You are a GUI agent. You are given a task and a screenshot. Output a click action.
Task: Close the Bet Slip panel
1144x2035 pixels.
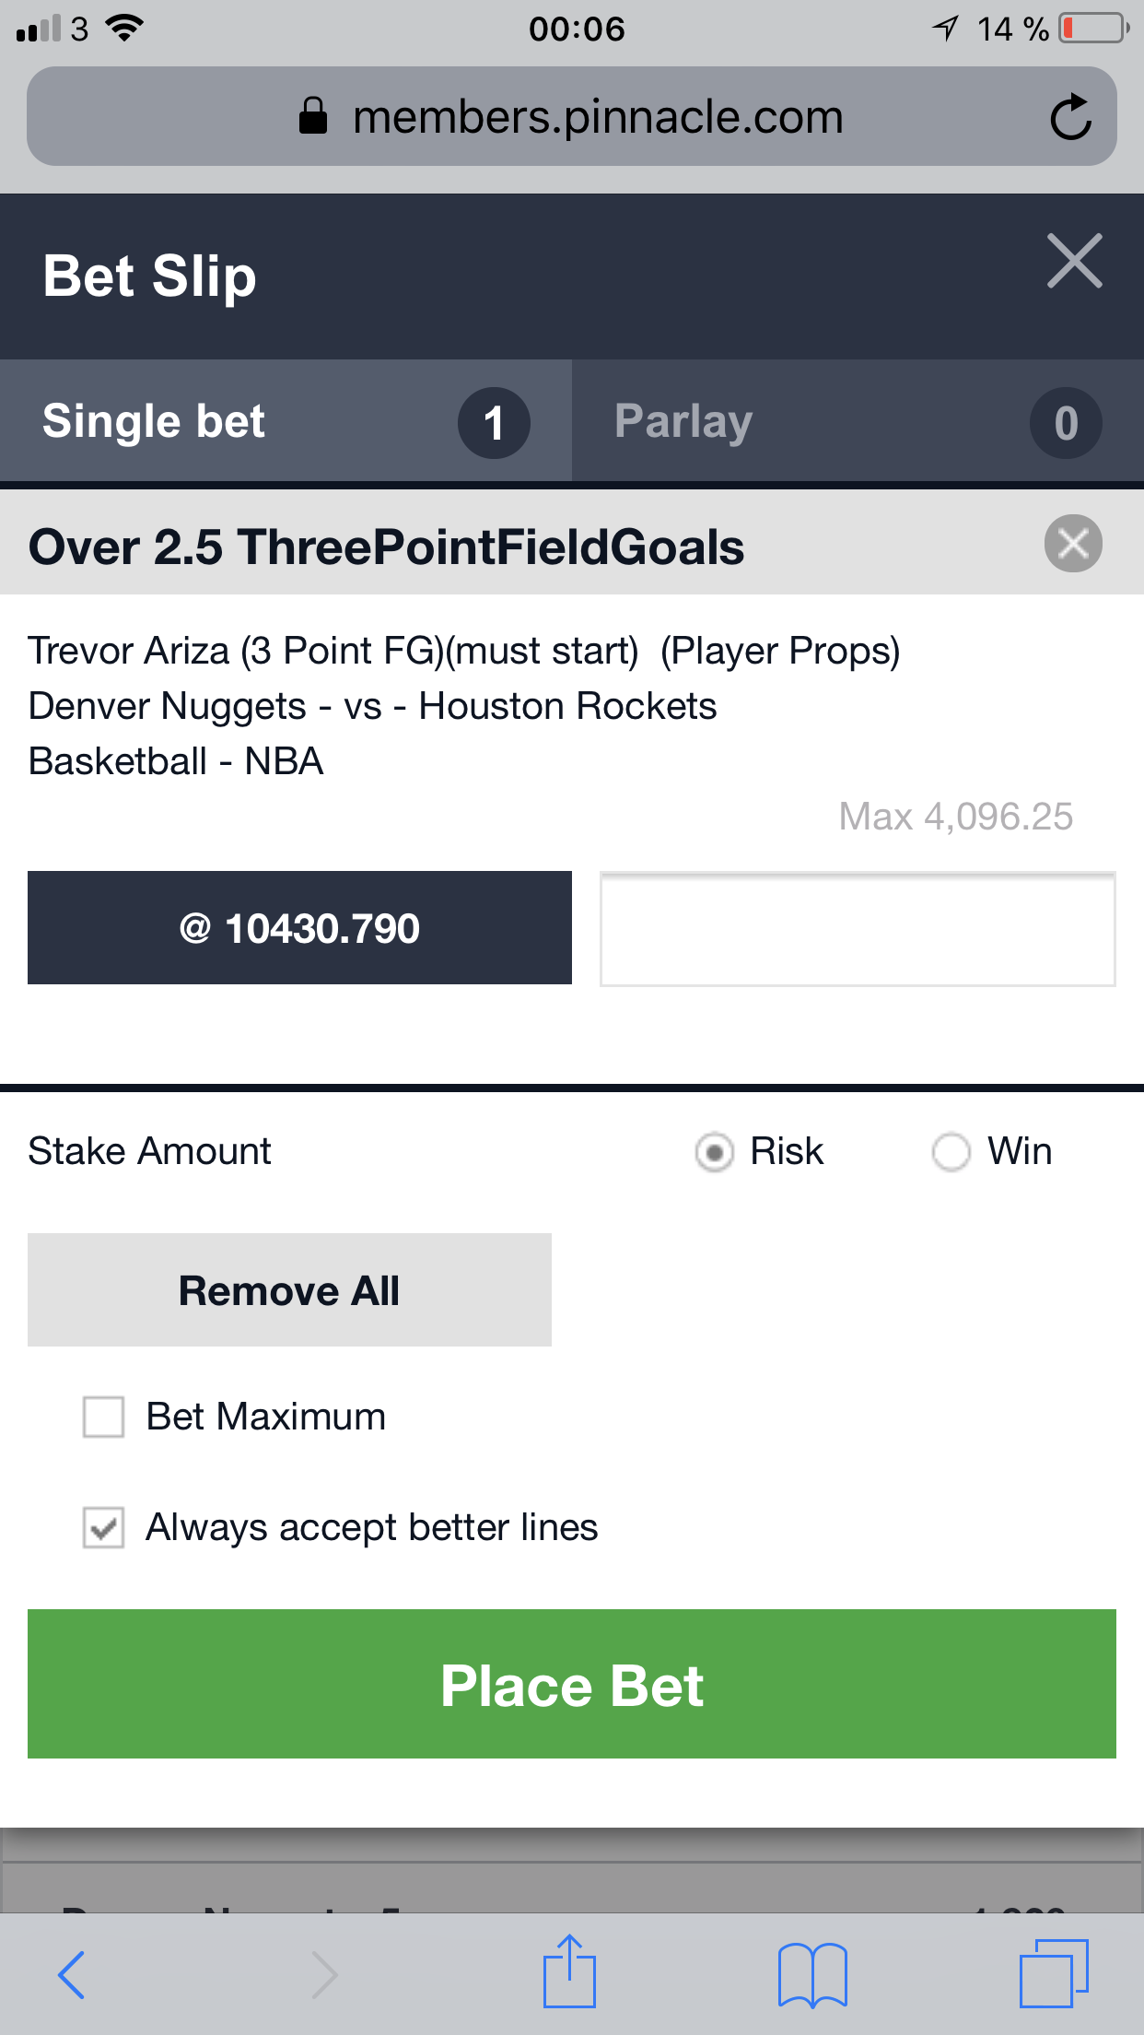click(x=1074, y=261)
